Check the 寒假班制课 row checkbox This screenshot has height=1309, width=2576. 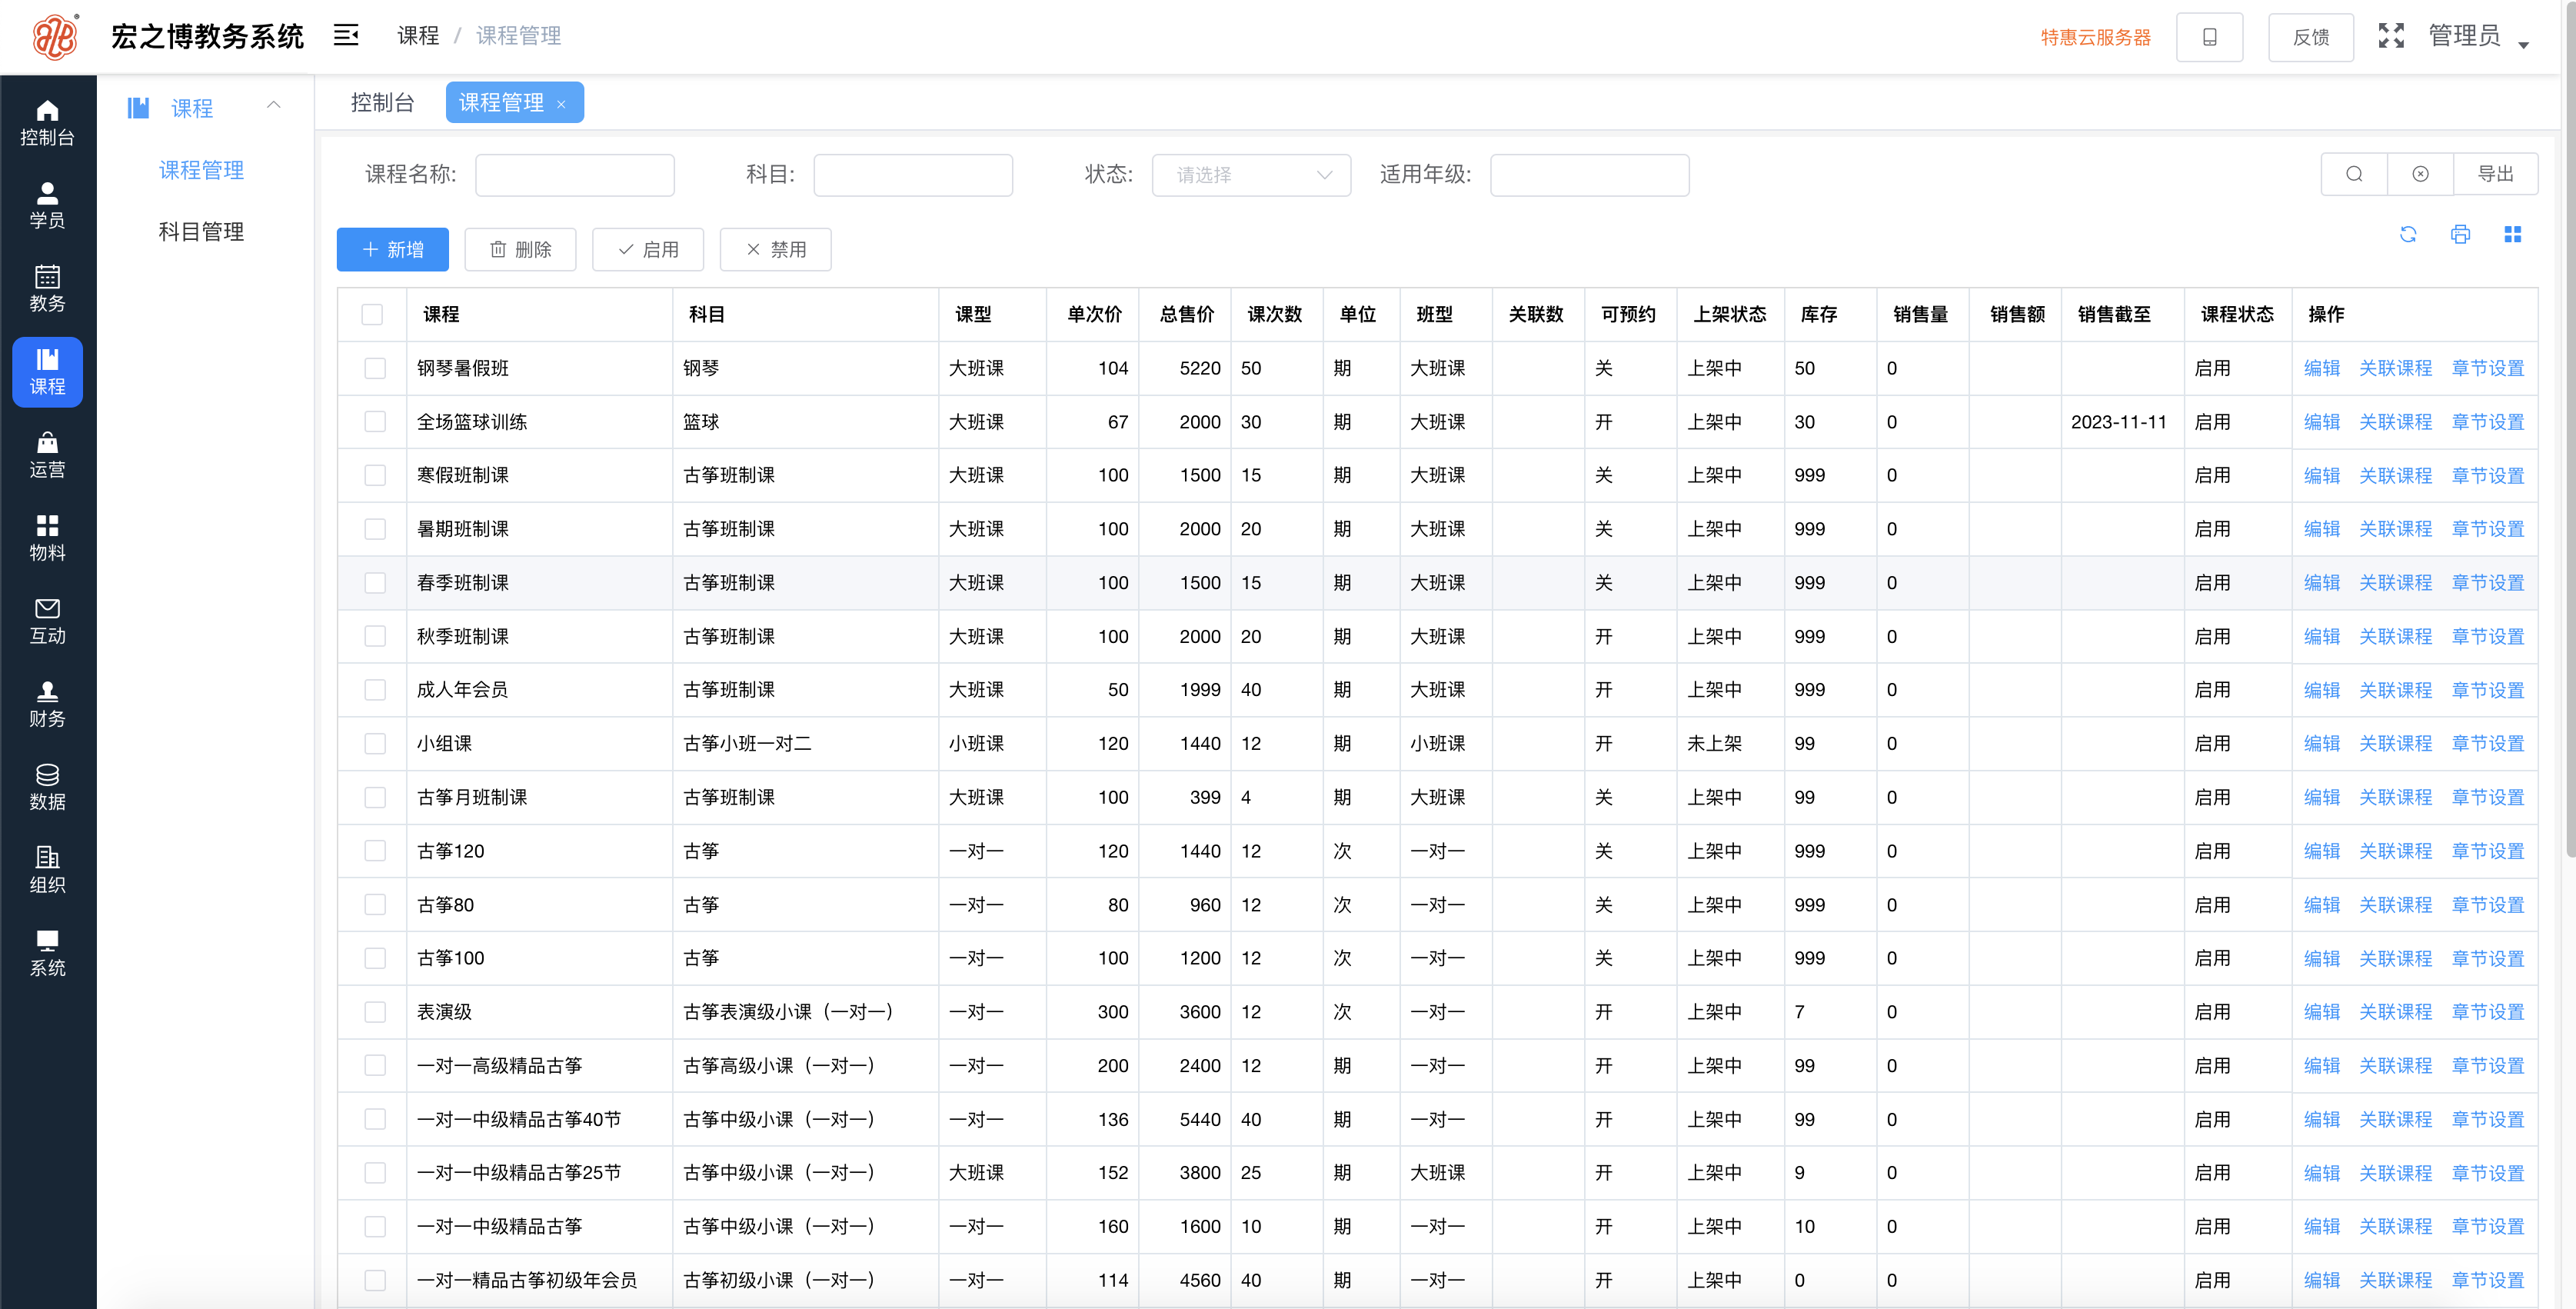point(375,475)
